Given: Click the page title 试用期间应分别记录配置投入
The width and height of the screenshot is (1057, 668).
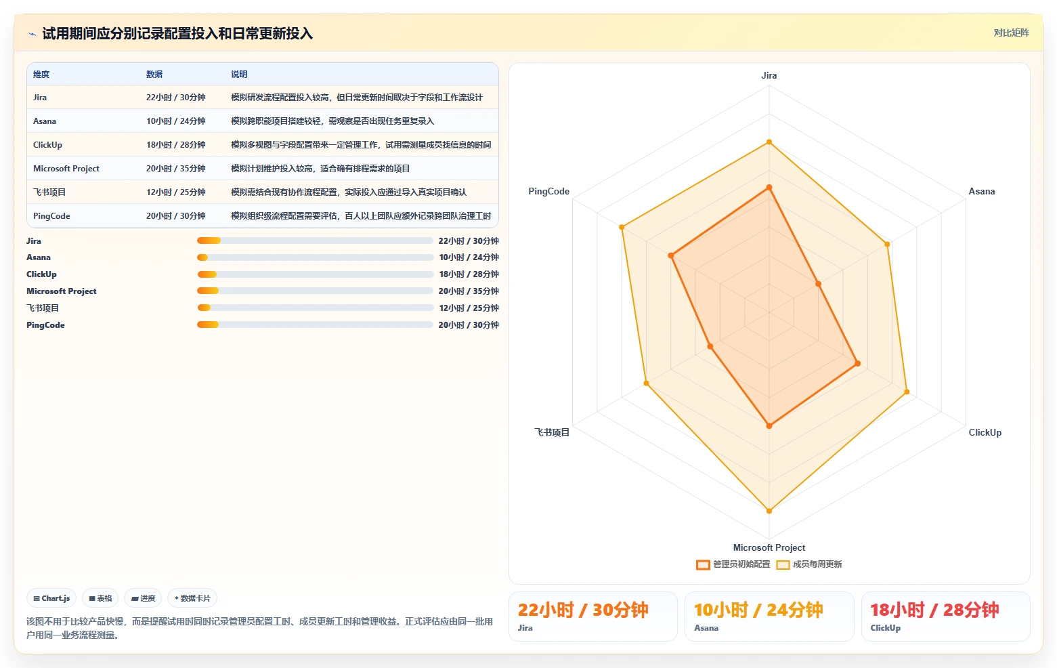Looking at the screenshot, I should coord(177,34).
